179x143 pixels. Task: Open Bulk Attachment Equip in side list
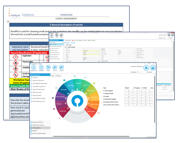coord(39,98)
